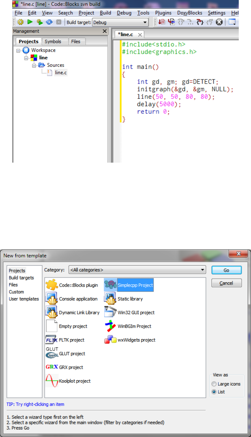Select Console application template

[x=71, y=299]
